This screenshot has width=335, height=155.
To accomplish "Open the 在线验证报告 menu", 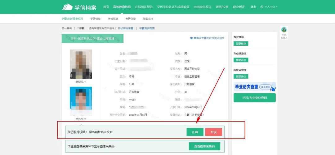I will [x=144, y=7].
